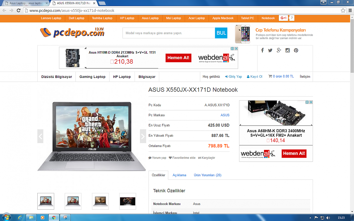
Task: Go to Notebook link in top bar
Action: tap(268, 18)
